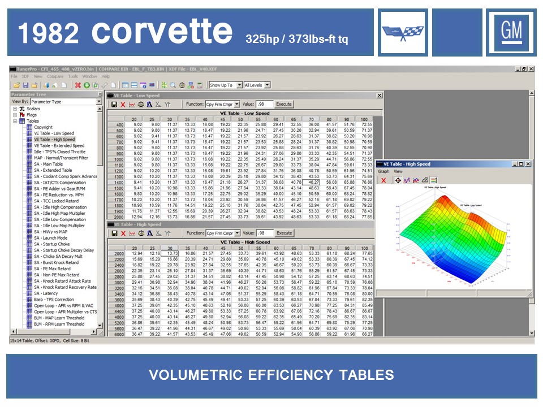This screenshot has width=543, height=407.
Task: Click the wrench icon in main toolbar
Action: click(105, 85)
